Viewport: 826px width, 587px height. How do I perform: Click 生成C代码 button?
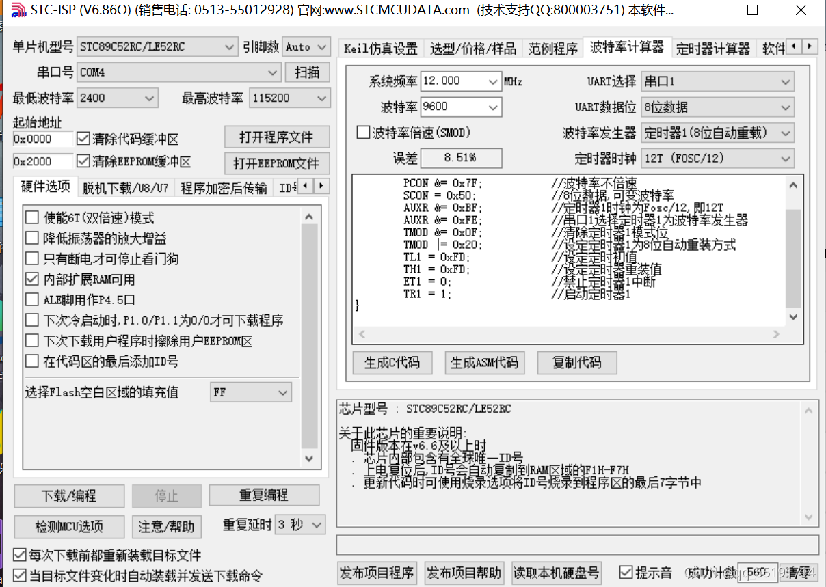[x=393, y=362]
